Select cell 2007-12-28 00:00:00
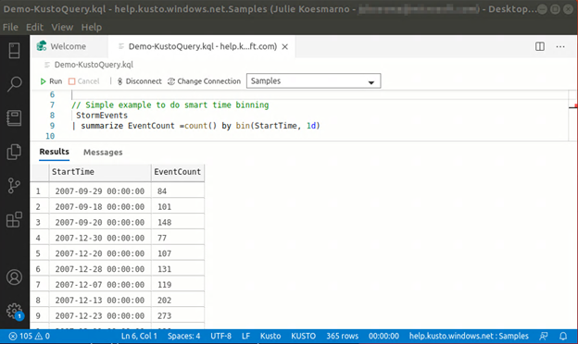This screenshot has height=344, width=578. point(100,269)
